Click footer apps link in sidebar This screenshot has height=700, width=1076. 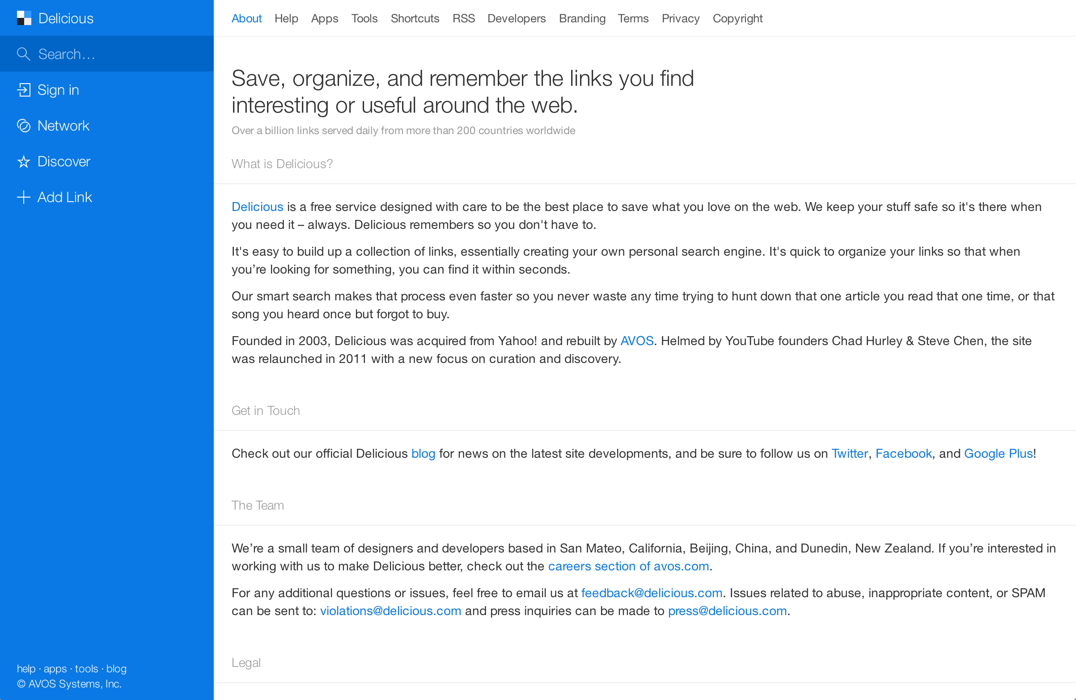55,668
